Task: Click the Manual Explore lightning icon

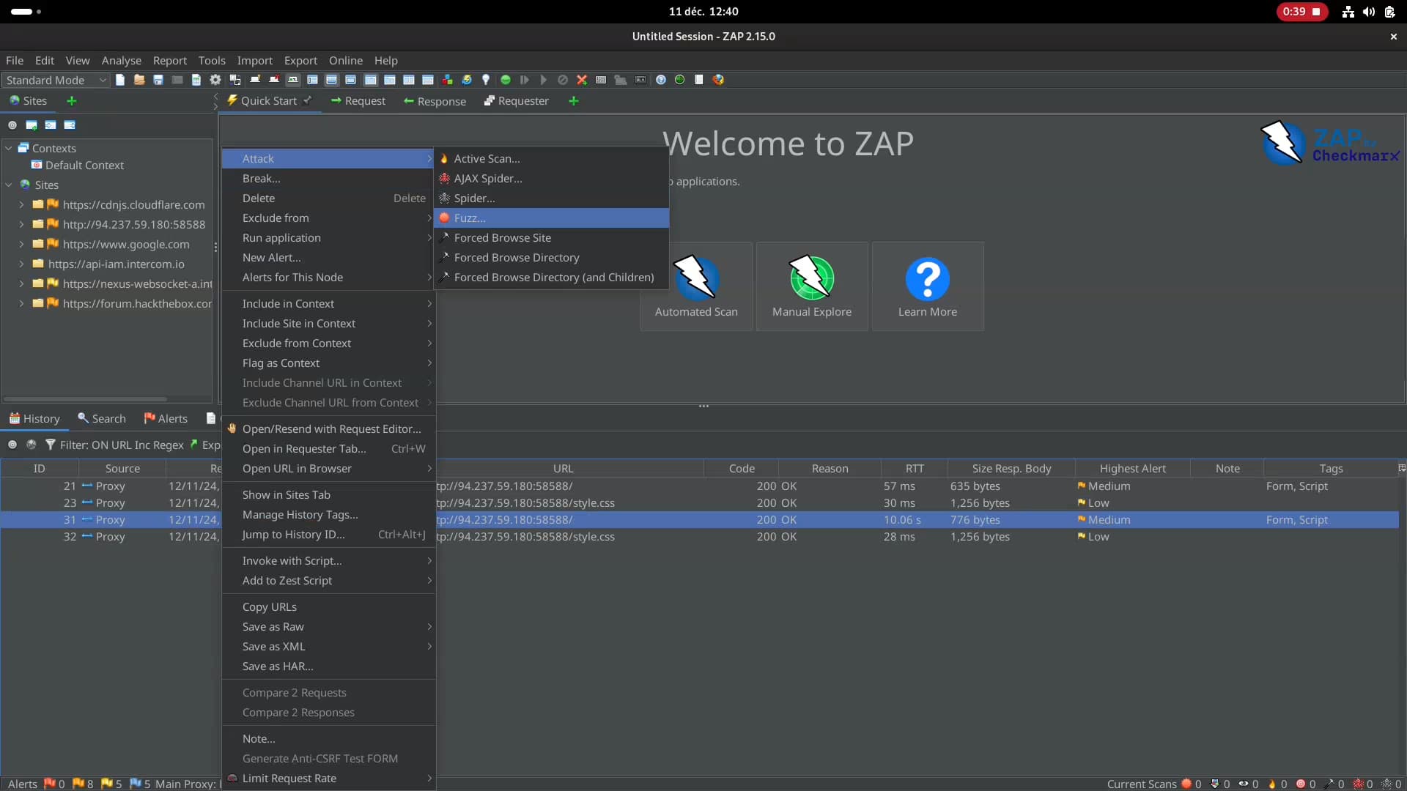Action: coord(812,278)
